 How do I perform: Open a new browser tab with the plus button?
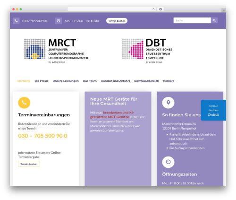[224, 10]
